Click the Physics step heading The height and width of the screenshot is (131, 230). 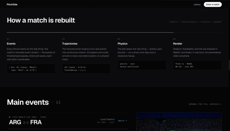(122, 44)
